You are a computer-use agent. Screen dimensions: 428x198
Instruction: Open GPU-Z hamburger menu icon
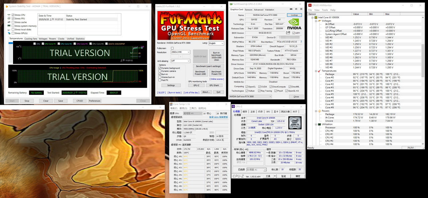pos(301,9)
